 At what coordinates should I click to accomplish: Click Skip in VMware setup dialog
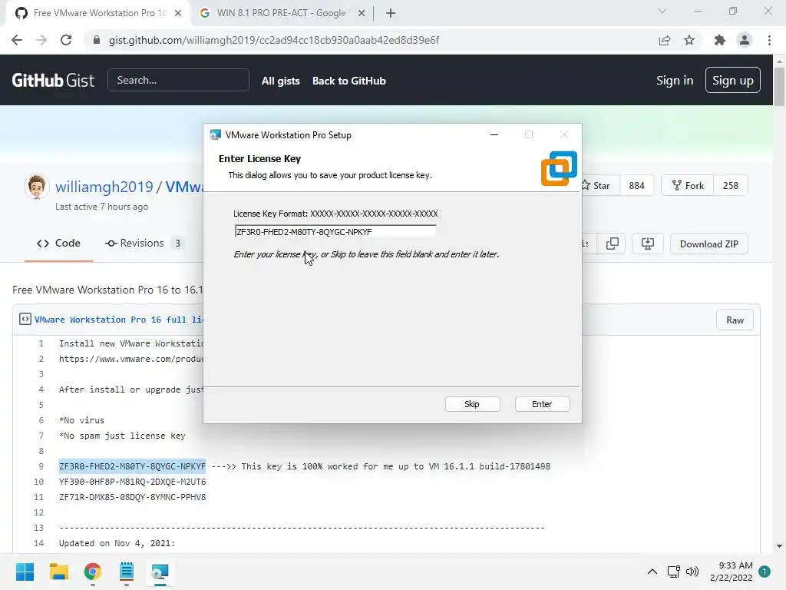pyautogui.click(x=472, y=404)
